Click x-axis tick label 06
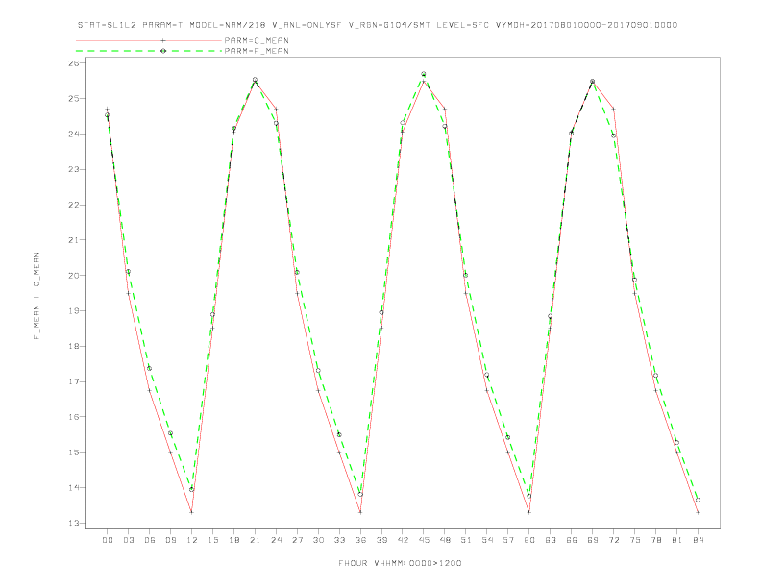 point(150,540)
